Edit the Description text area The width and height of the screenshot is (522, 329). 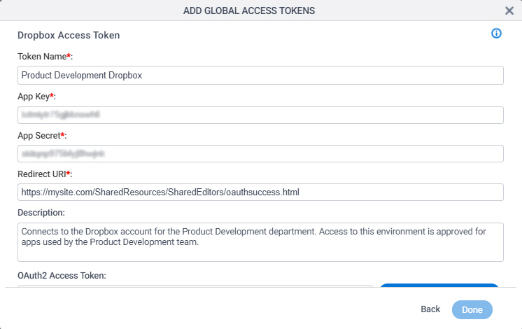tap(260, 242)
